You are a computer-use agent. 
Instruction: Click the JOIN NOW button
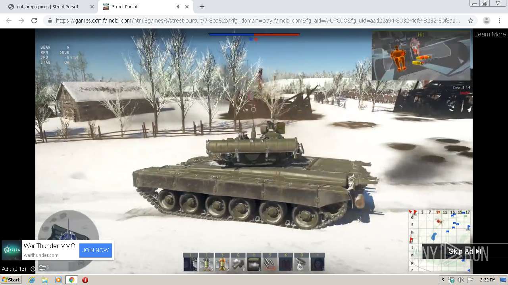(96, 250)
